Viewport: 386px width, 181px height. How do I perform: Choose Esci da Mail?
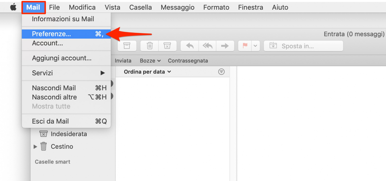(x=66, y=121)
